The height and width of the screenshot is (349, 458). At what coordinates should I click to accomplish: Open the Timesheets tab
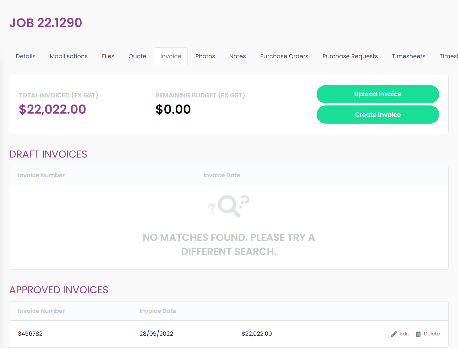(409, 56)
